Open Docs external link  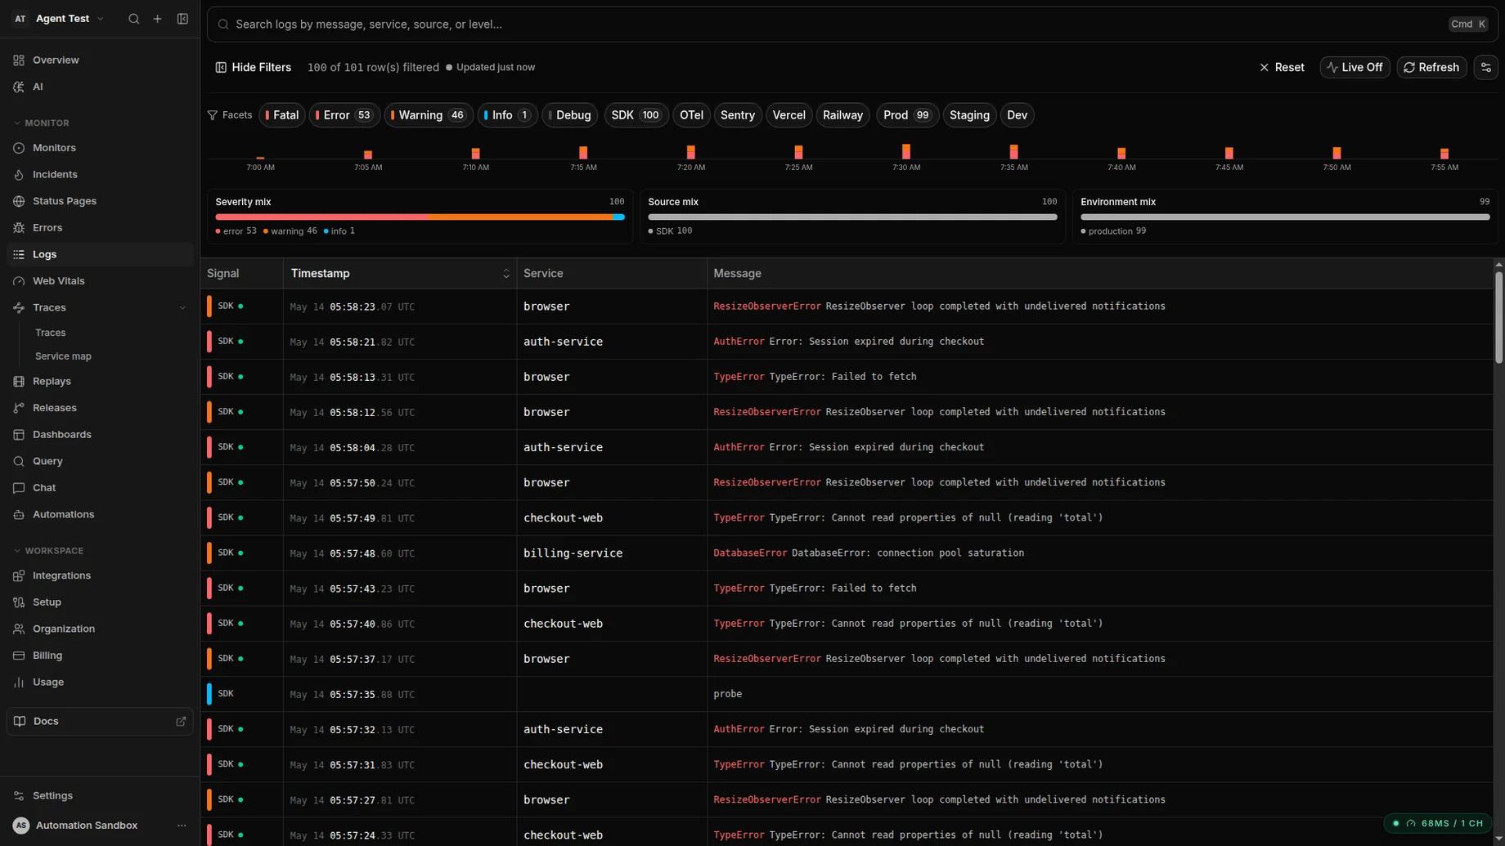pyautogui.click(x=100, y=722)
